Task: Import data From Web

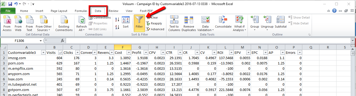Action: [18, 24]
